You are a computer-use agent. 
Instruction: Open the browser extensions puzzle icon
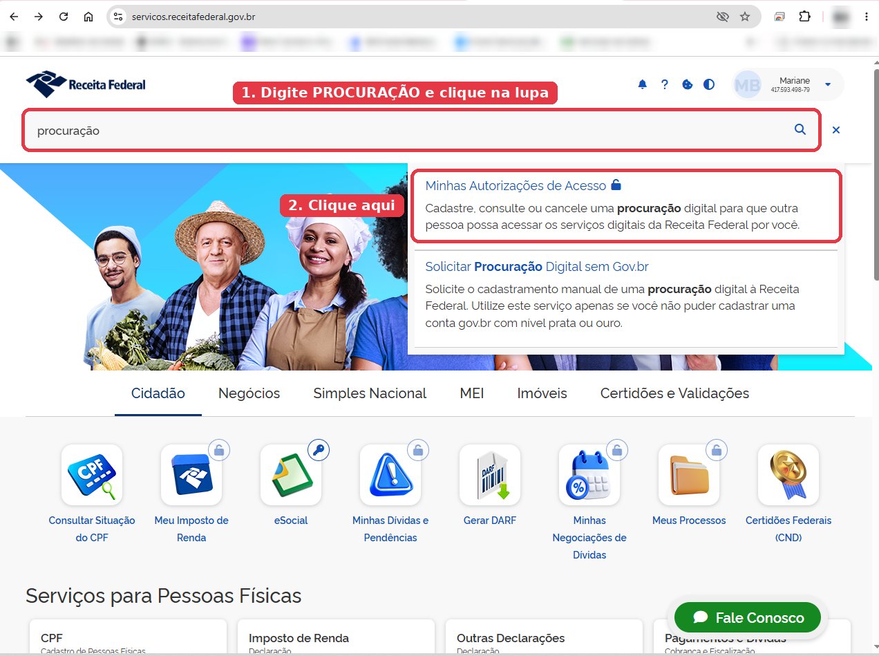pos(804,17)
